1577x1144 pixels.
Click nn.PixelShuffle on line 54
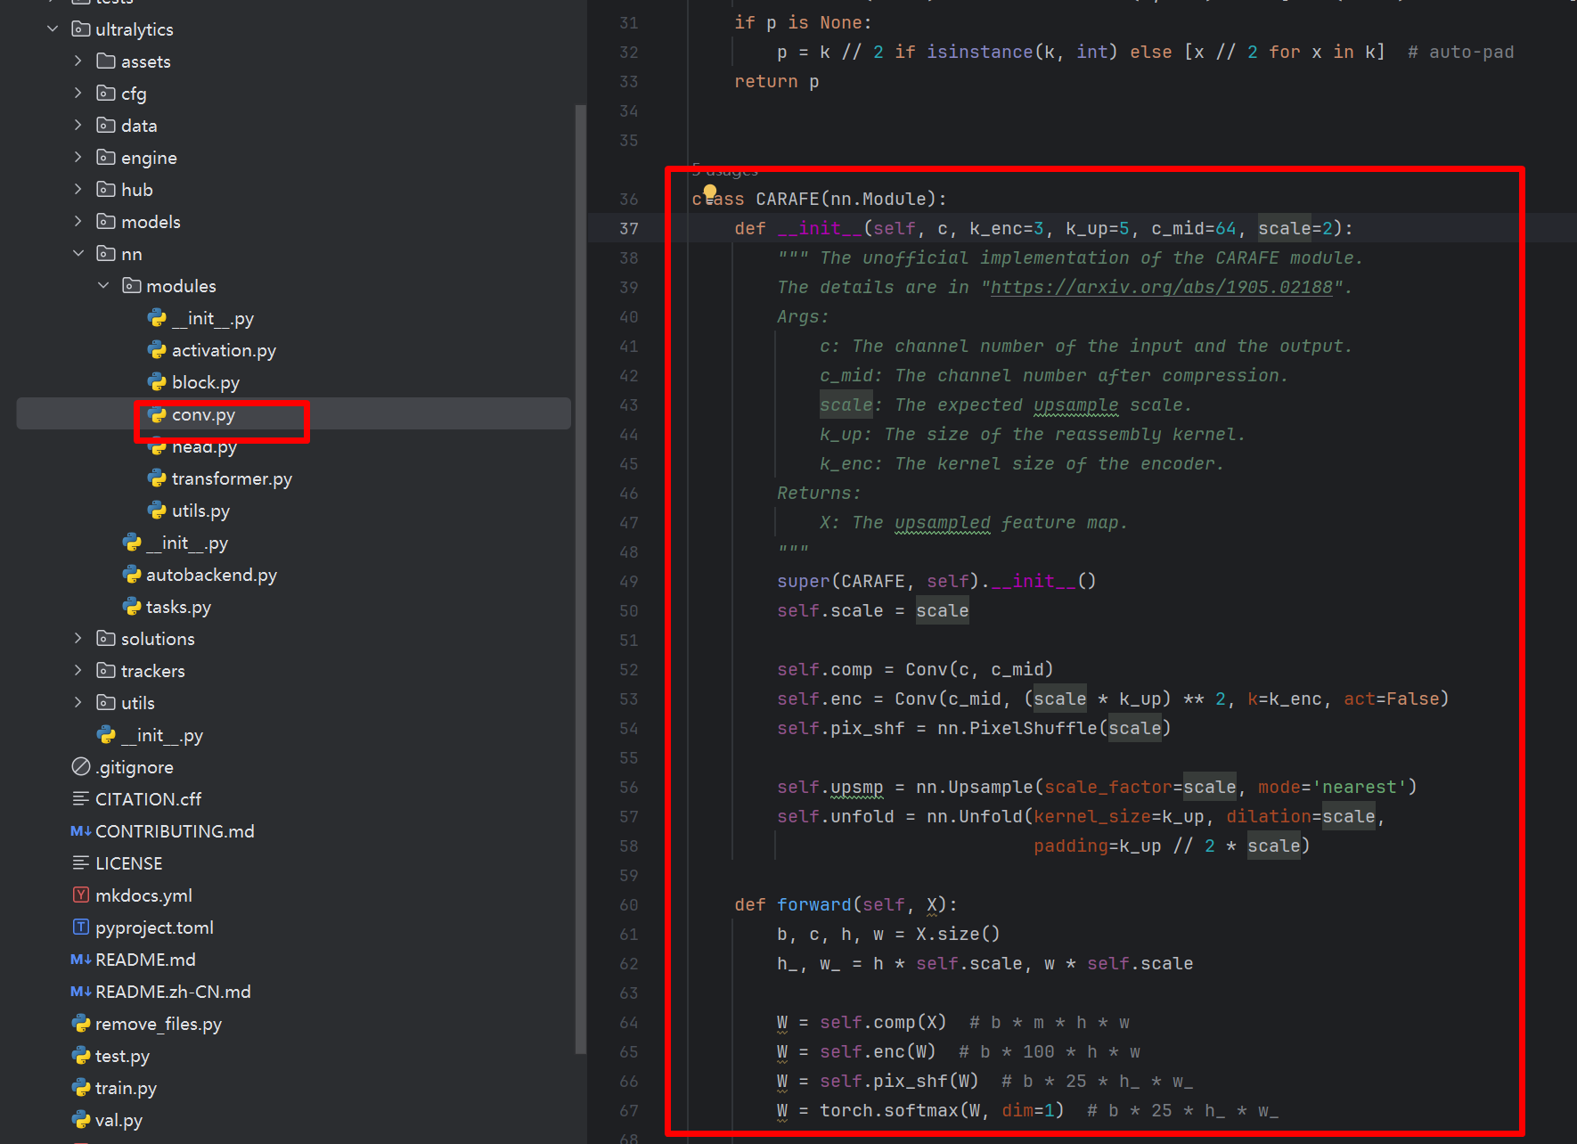(1017, 728)
